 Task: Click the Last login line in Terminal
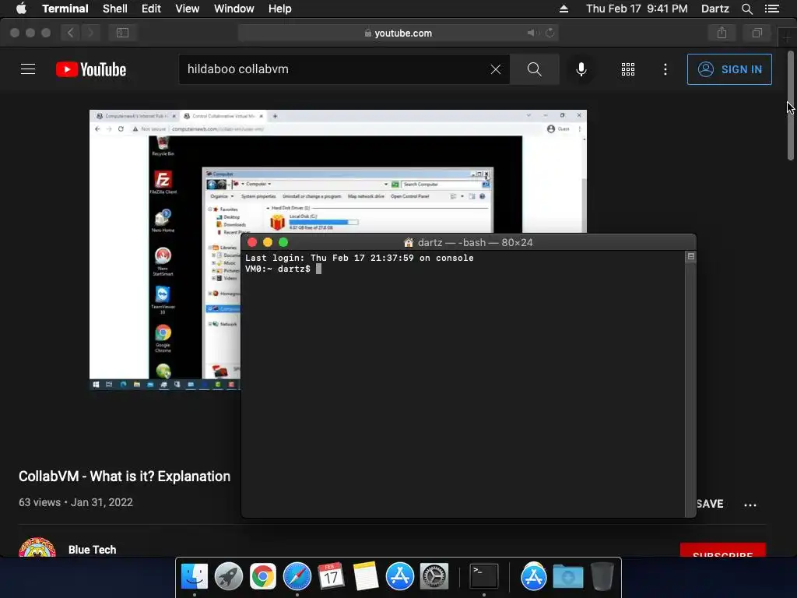coord(360,258)
